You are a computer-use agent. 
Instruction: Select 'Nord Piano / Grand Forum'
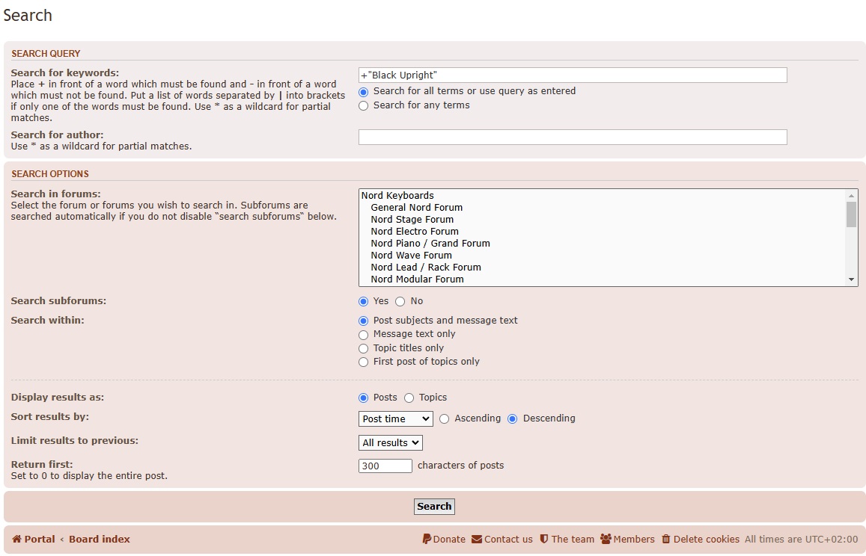(602, 244)
